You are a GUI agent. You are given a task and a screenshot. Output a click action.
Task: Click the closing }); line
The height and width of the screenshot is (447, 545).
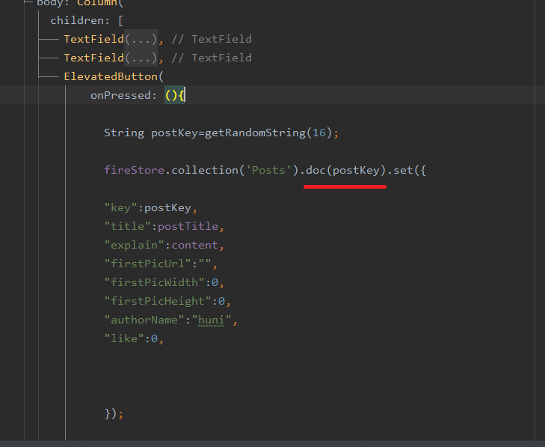[x=114, y=414]
